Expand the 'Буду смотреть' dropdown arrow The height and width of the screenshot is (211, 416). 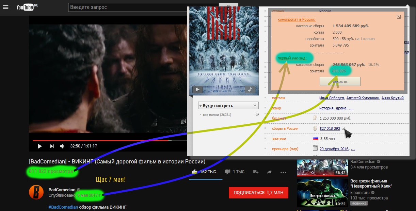point(255,106)
